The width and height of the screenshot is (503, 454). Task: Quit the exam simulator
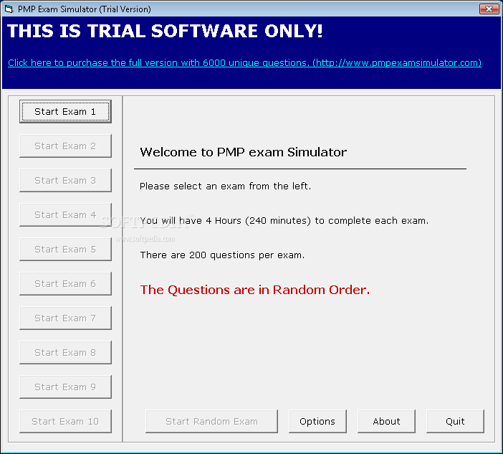[x=455, y=421]
